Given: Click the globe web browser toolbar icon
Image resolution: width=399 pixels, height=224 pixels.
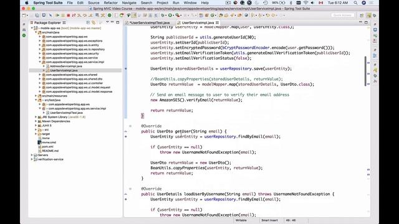Looking at the screenshot, I should 246,15.
